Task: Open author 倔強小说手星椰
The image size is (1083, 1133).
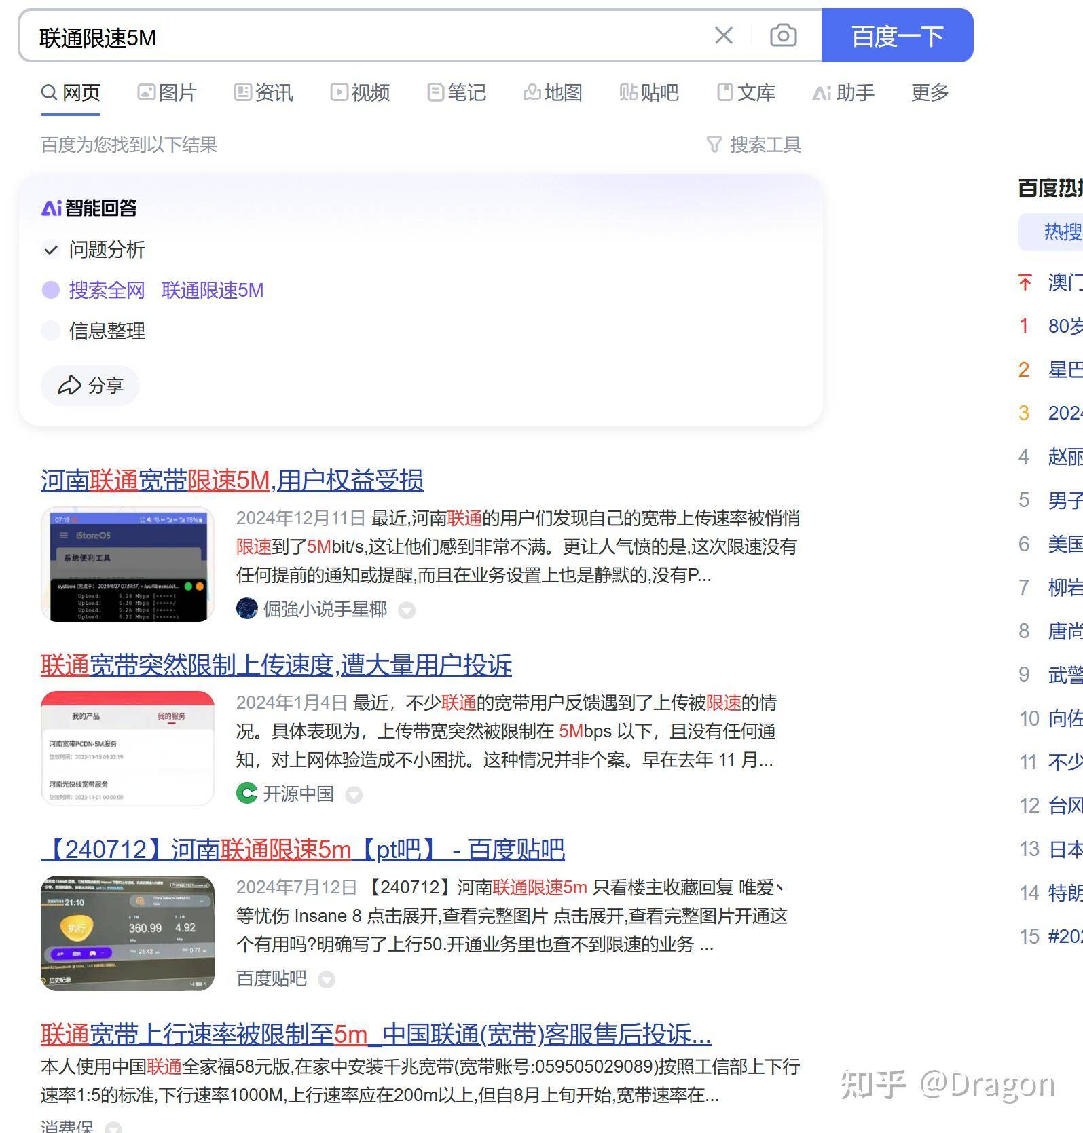Action: [325, 609]
